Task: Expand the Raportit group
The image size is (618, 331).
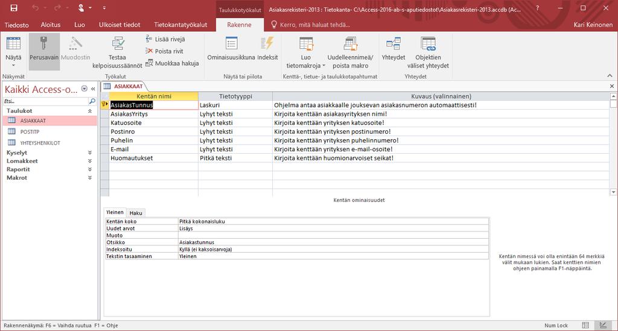Action: tap(90, 169)
